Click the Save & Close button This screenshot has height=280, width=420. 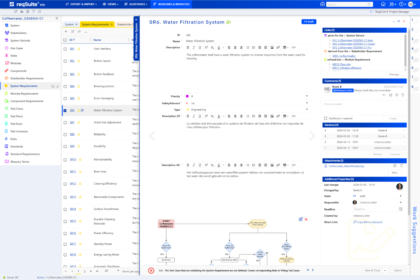click(x=372, y=270)
